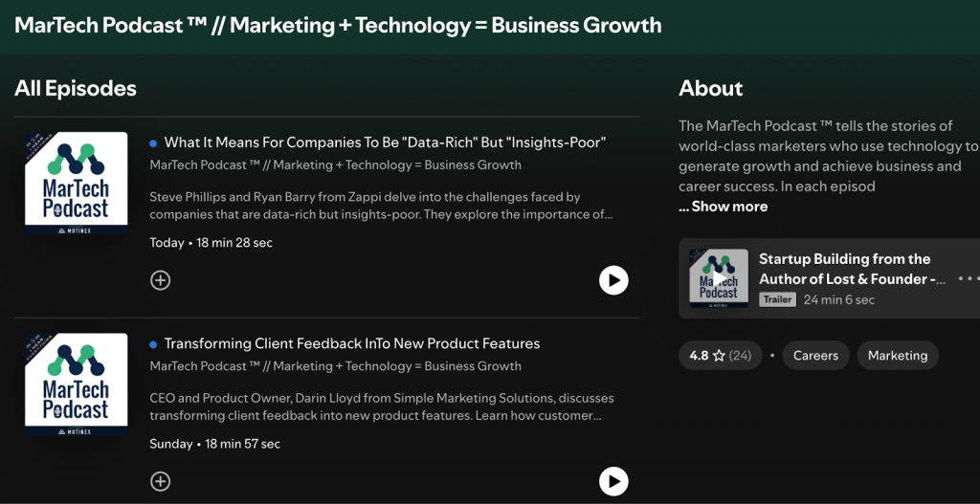
Task: Open the Transforming Client Feedback episode title
Action: pyautogui.click(x=352, y=343)
